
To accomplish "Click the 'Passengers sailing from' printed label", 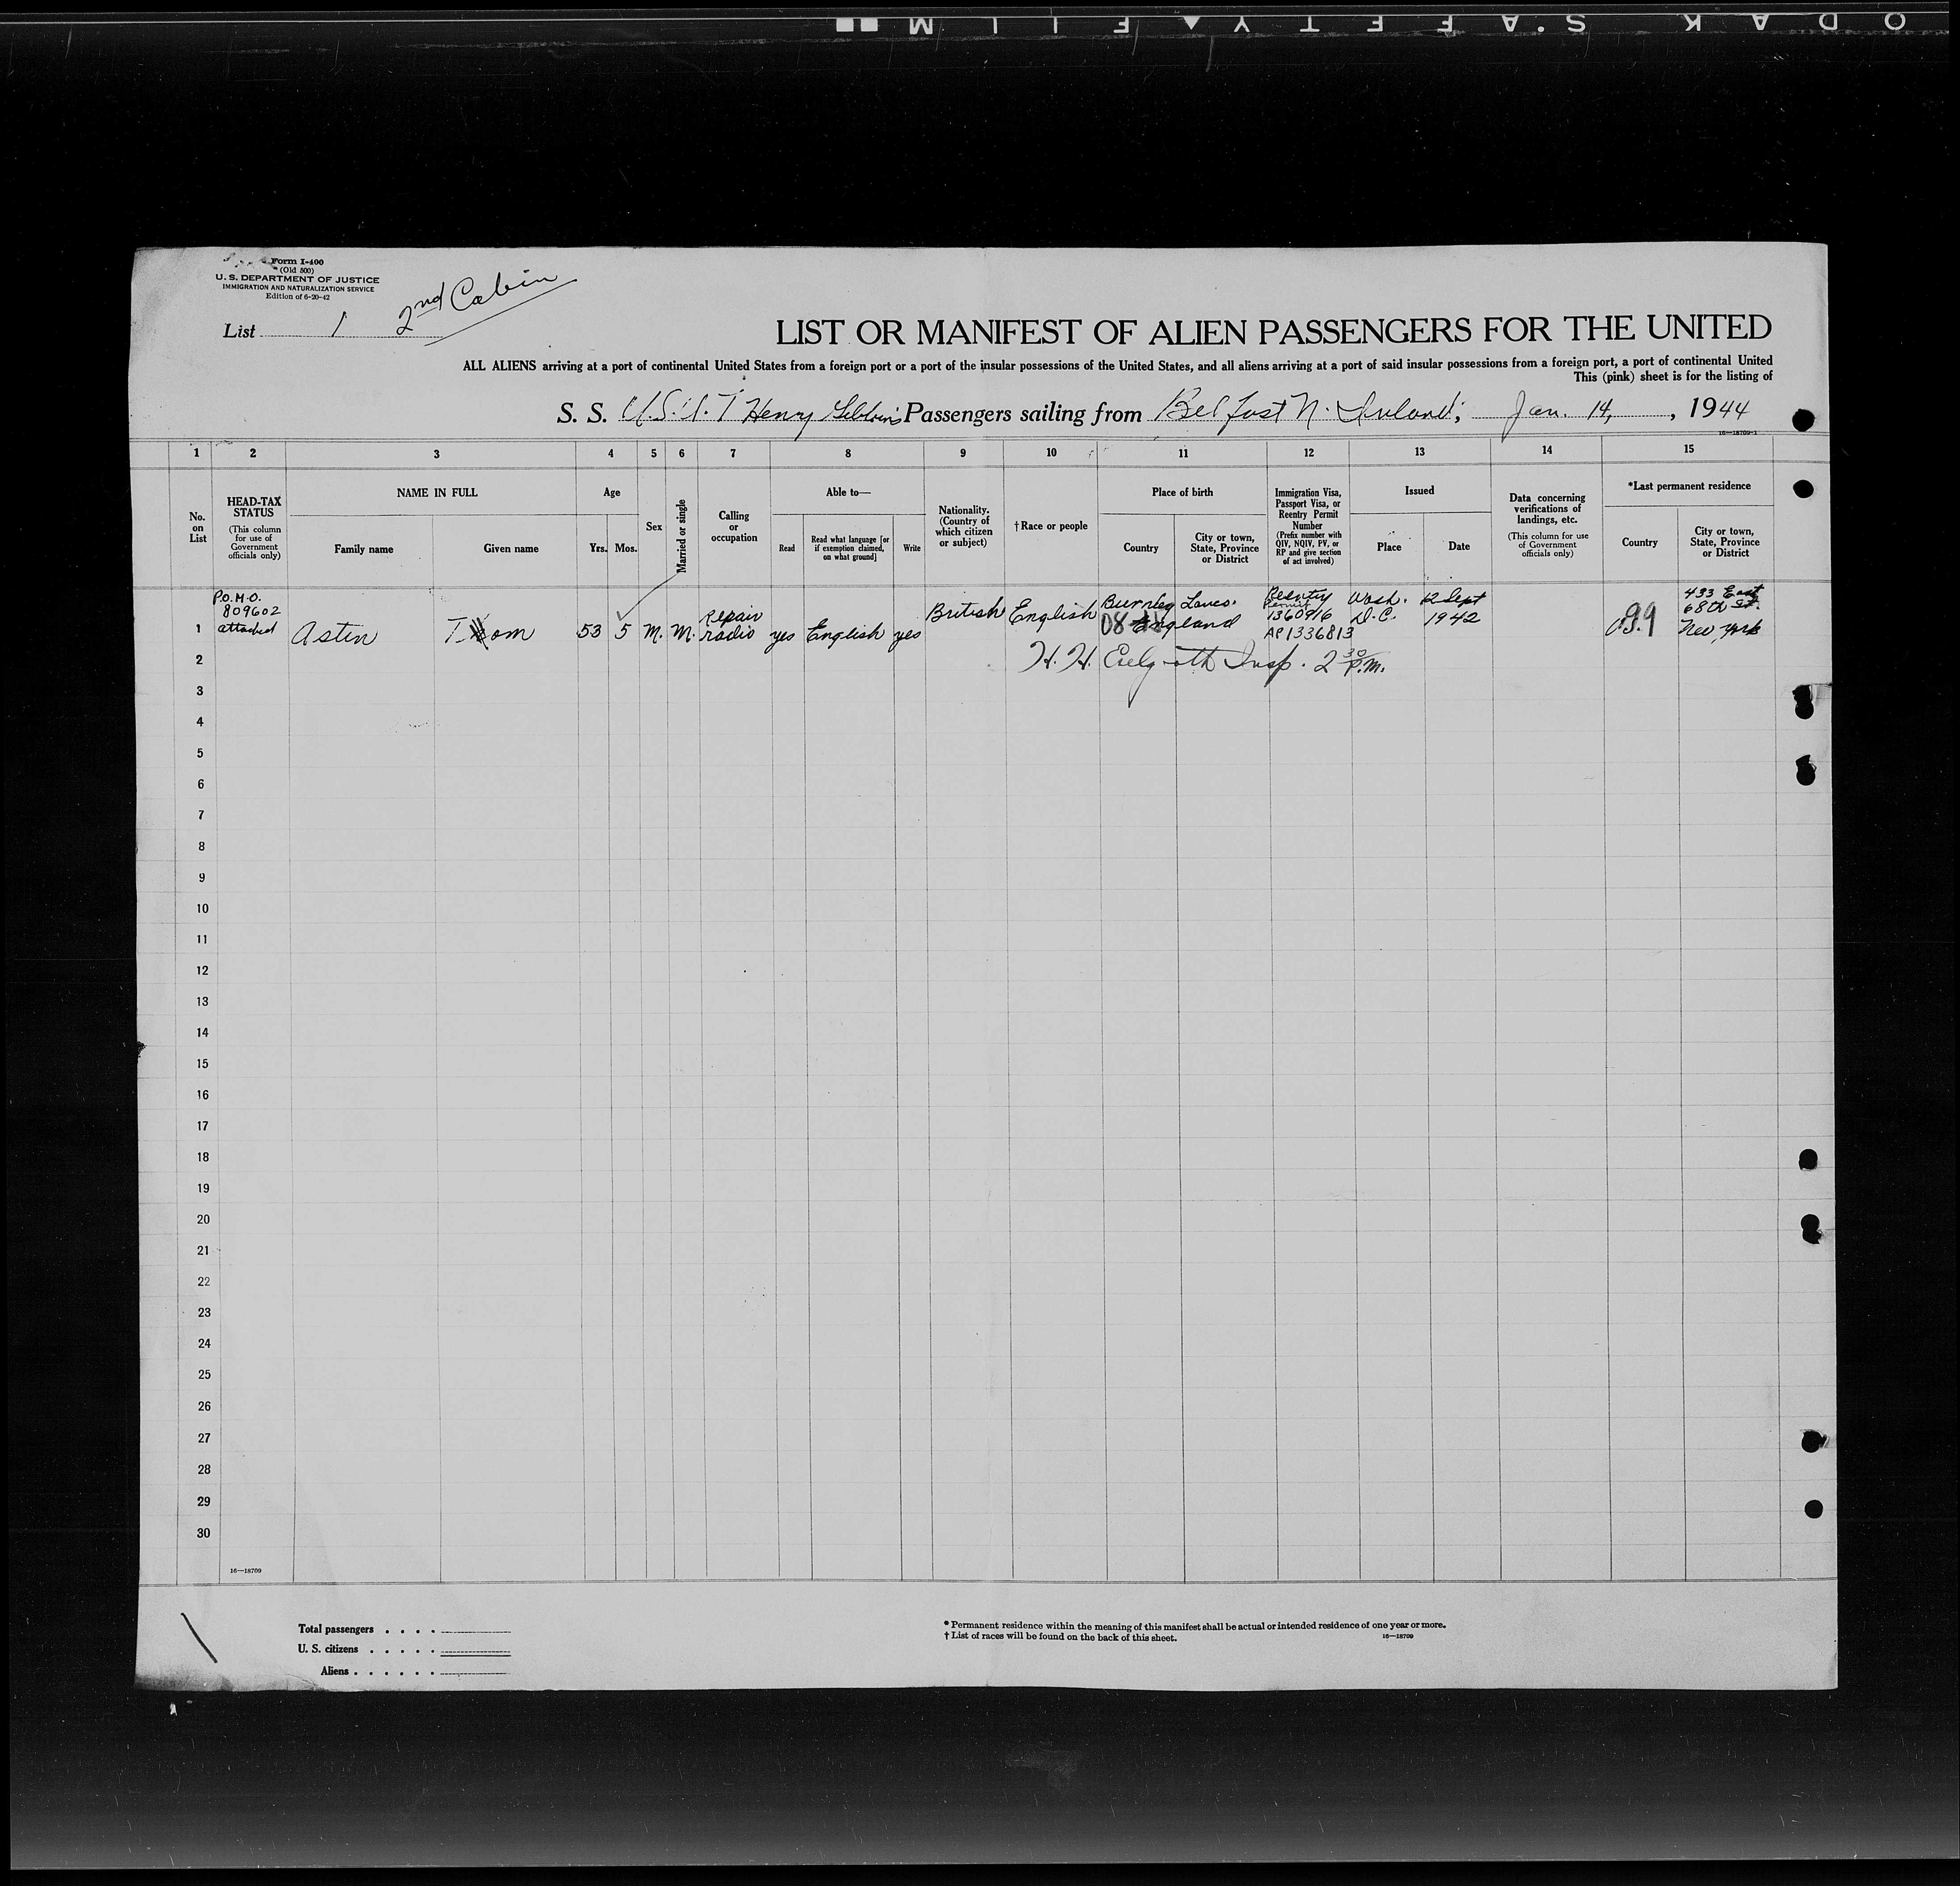I will pos(1022,413).
